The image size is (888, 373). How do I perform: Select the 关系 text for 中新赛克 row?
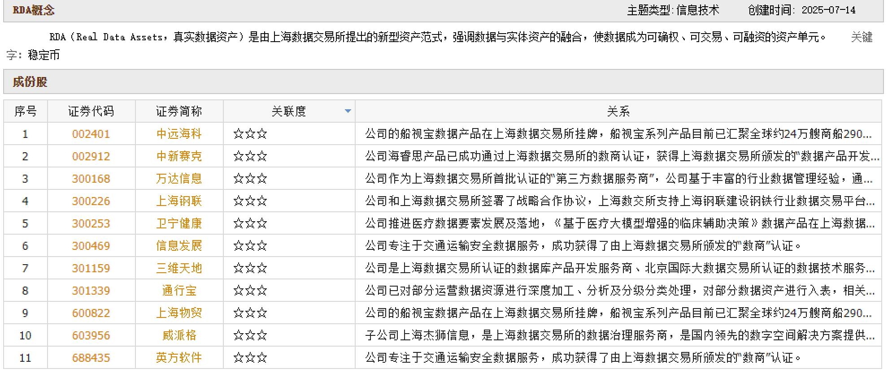tap(622, 156)
